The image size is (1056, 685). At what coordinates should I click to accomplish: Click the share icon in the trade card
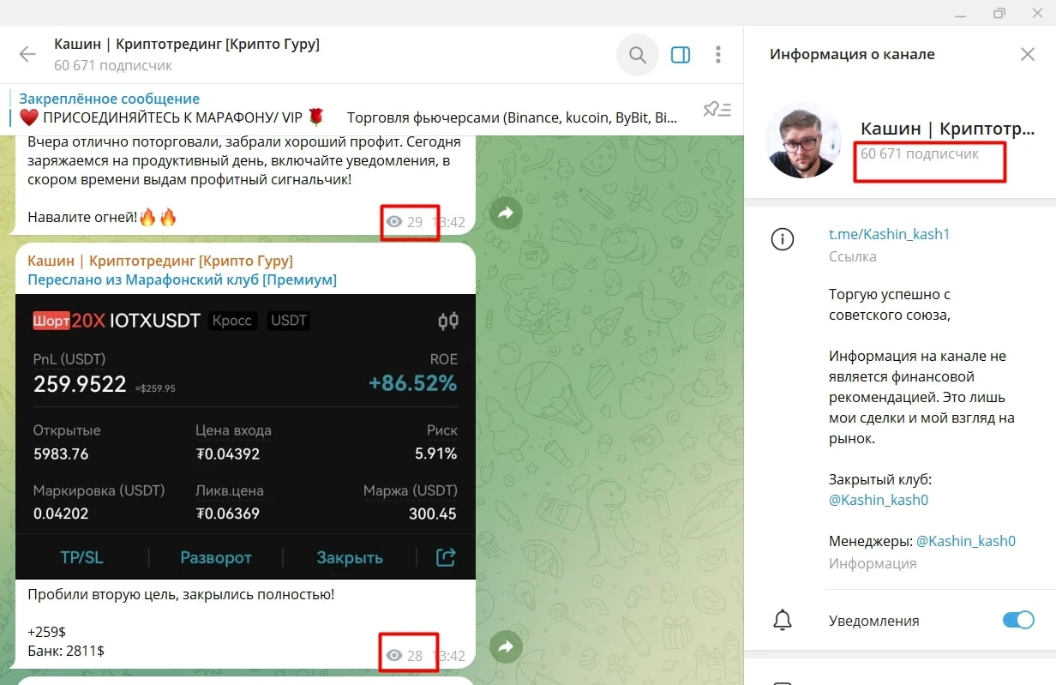tap(446, 557)
